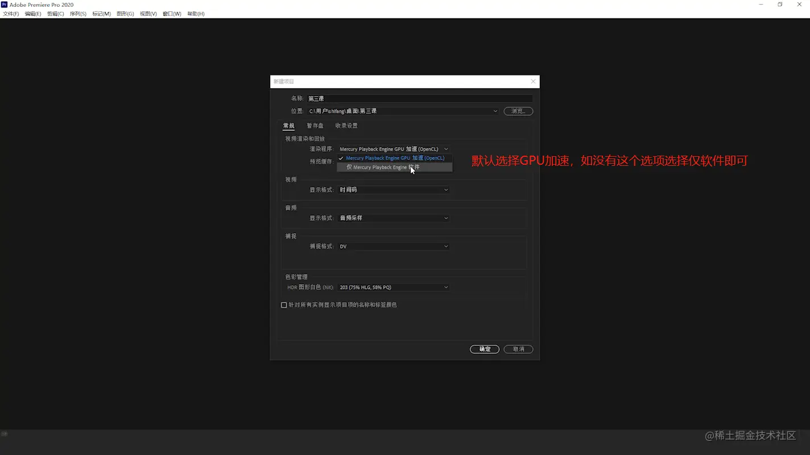
Task: Open the 标记(M) menu
Action: pyautogui.click(x=101, y=14)
